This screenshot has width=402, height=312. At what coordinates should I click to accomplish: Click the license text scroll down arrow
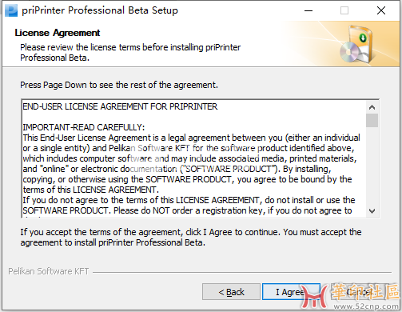(372, 211)
